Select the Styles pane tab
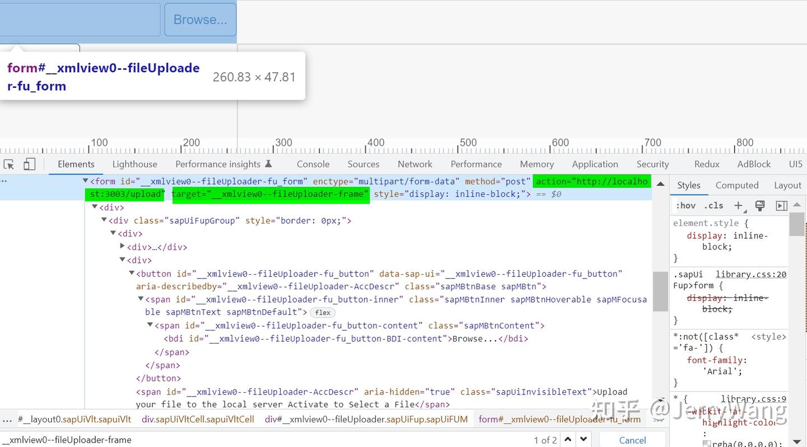Viewport: 807px width, 447px height. (688, 186)
